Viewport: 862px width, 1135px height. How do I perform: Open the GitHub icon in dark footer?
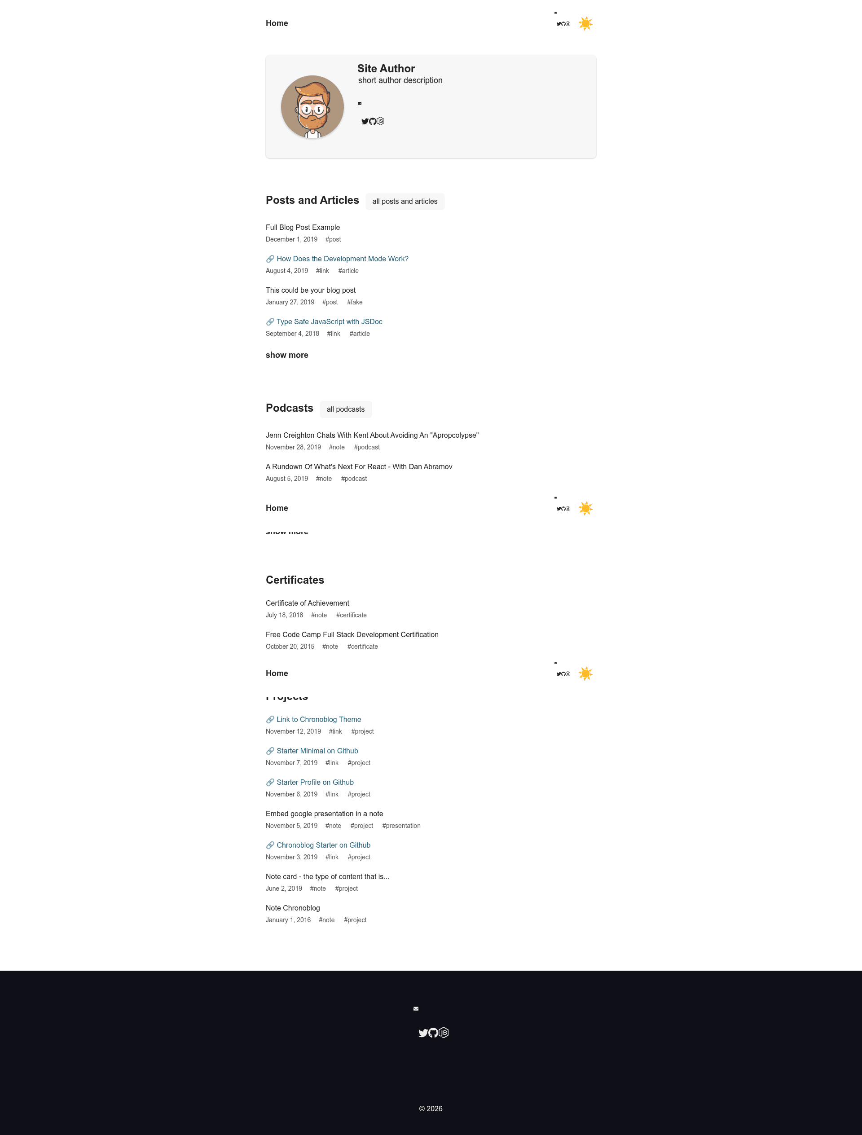434,1033
